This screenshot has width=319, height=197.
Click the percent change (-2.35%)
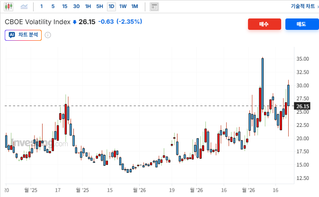point(129,22)
